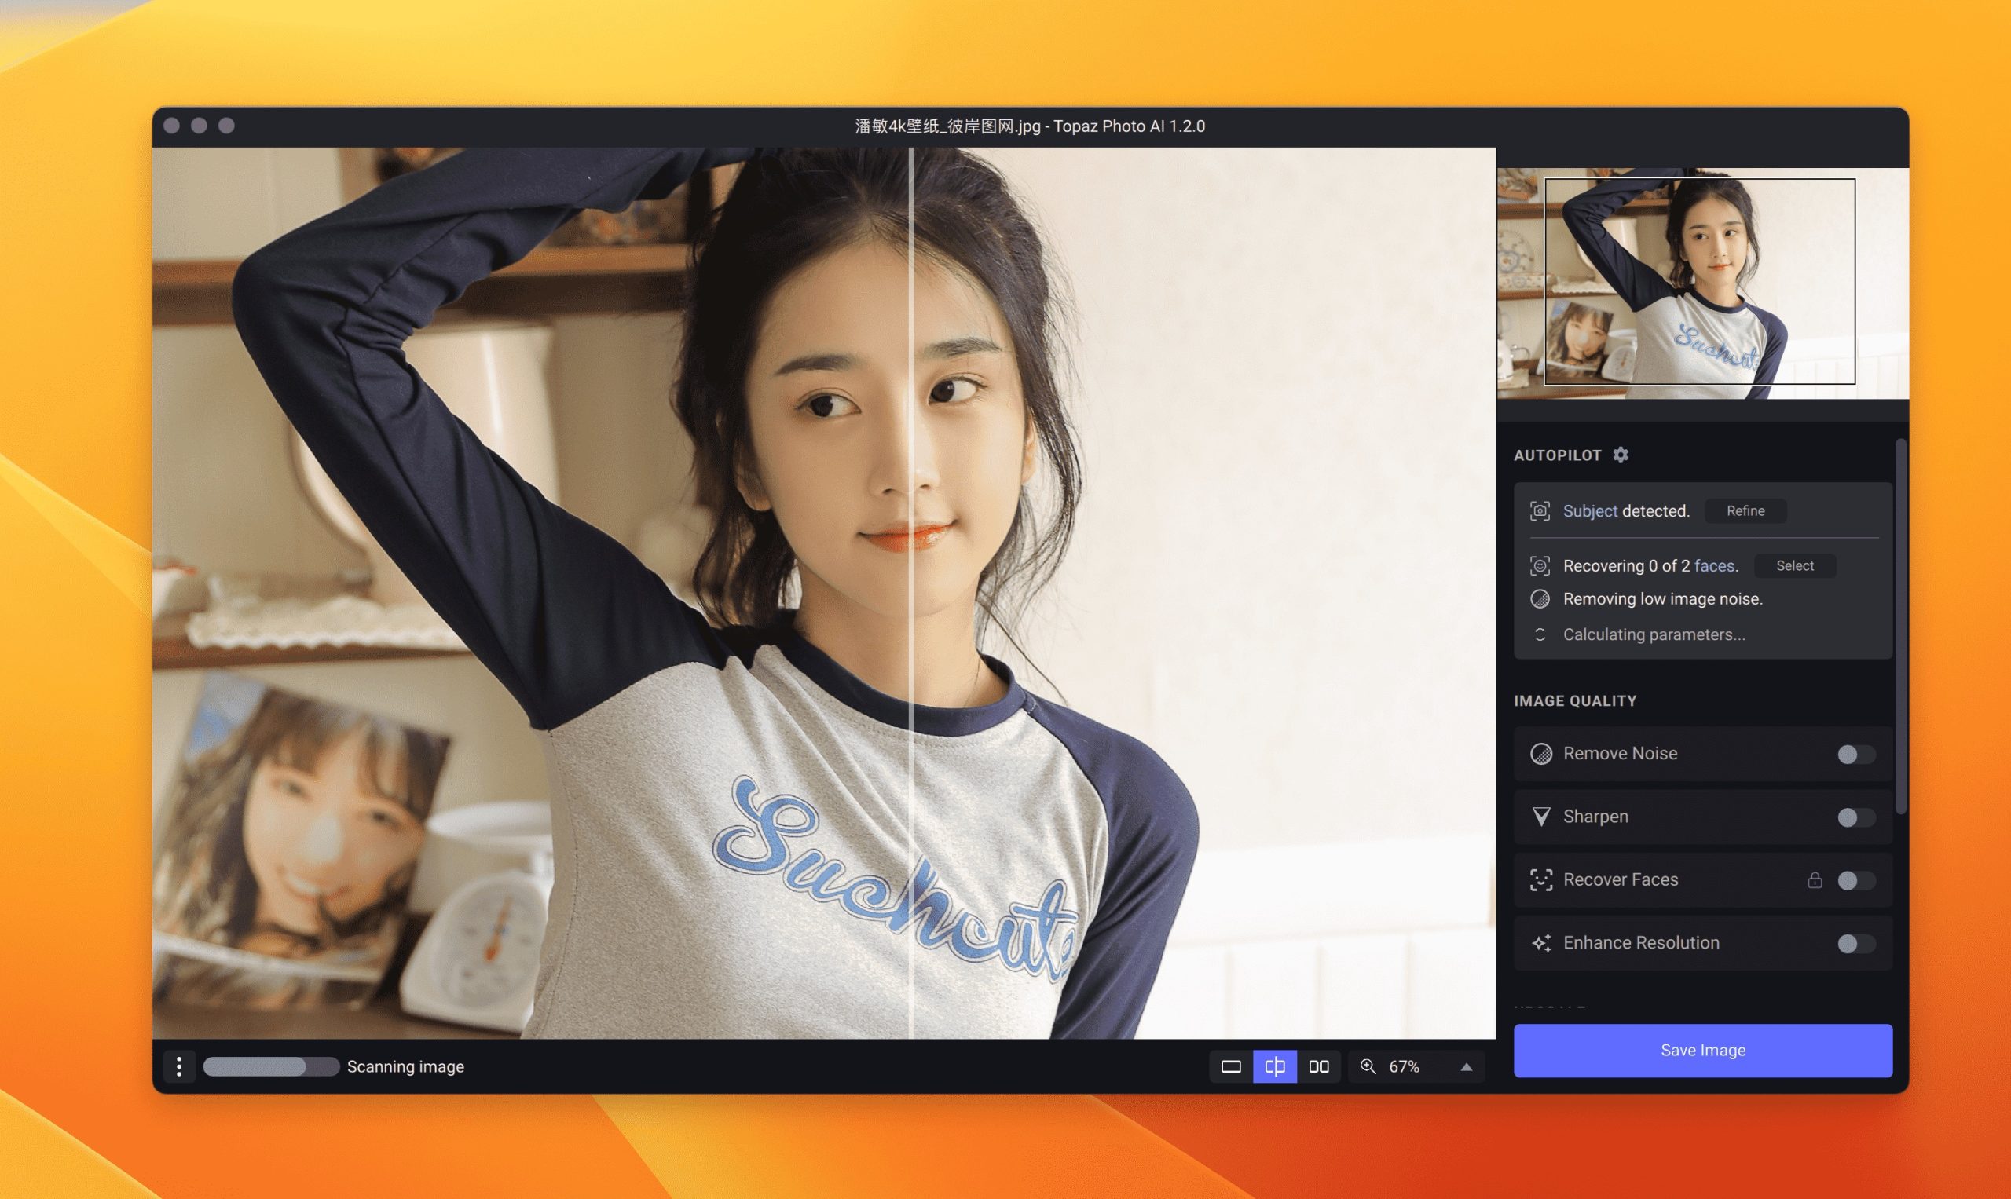Switch to side-by-side comparison view
The width and height of the screenshot is (2011, 1199).
(x=1318, y=1066)
